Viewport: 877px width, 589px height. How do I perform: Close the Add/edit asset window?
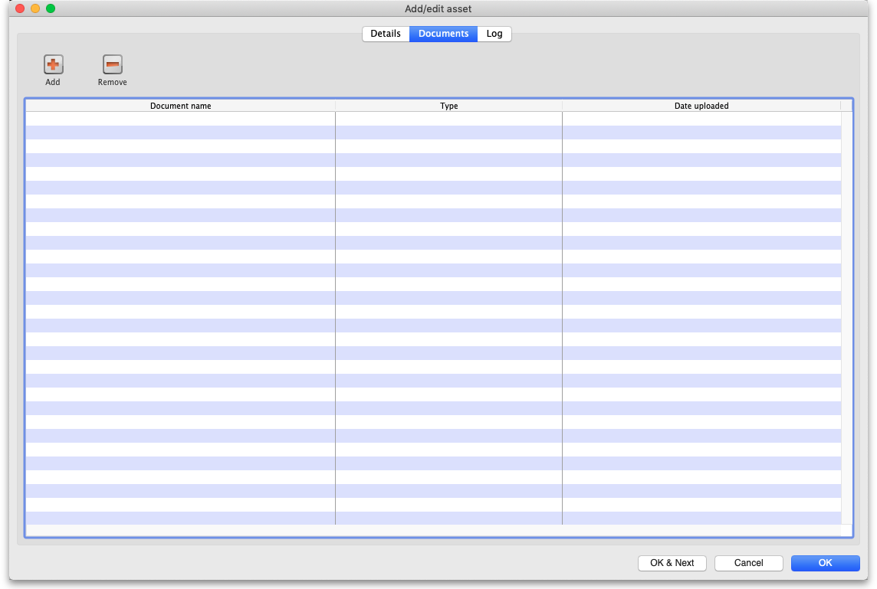[20, 8]
